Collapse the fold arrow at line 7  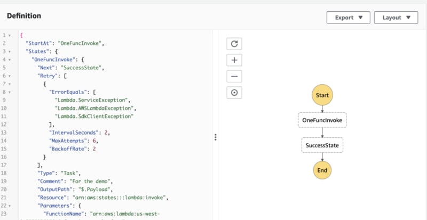(x=10, y=84)
